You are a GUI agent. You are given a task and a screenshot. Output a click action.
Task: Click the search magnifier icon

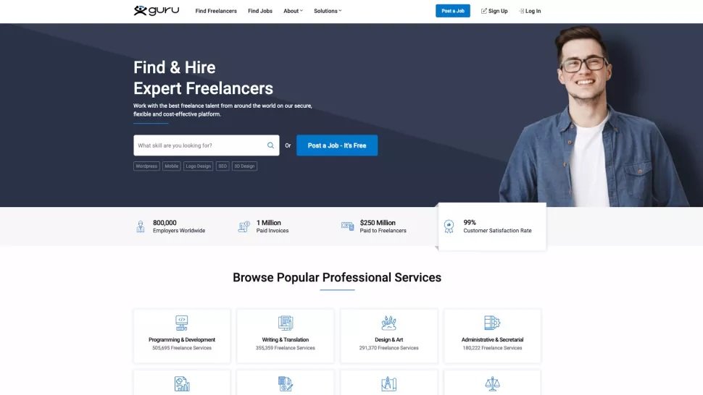pyautogui.click(x=271, y=145)
